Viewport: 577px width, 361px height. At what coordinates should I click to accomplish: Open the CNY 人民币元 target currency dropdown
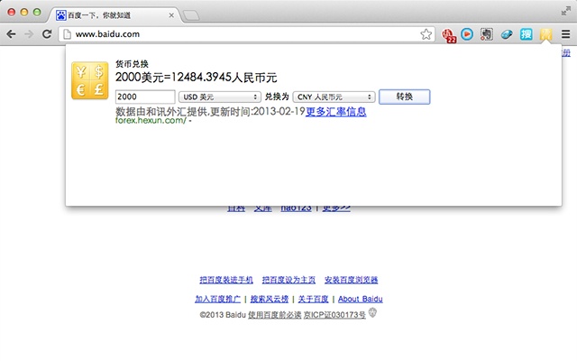point(334,97)
